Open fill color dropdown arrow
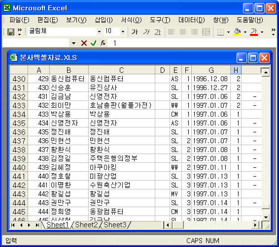 (245, 32)
